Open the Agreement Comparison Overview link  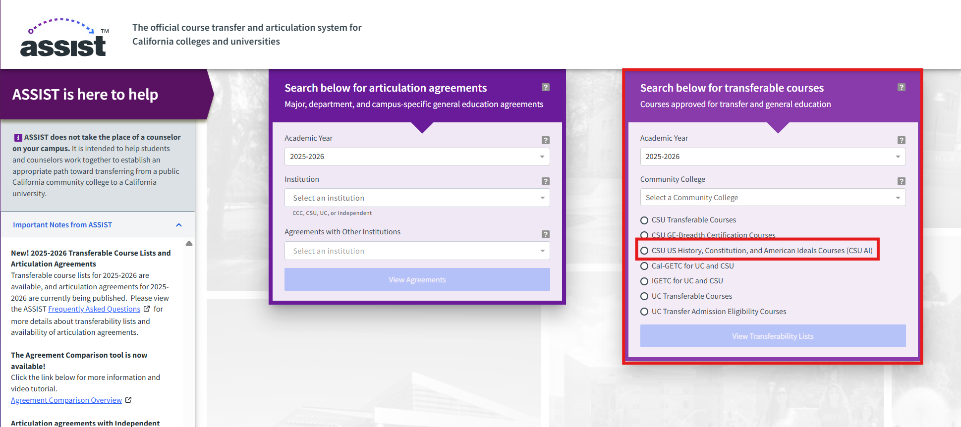pyautogui.click(x=66, y=400)
